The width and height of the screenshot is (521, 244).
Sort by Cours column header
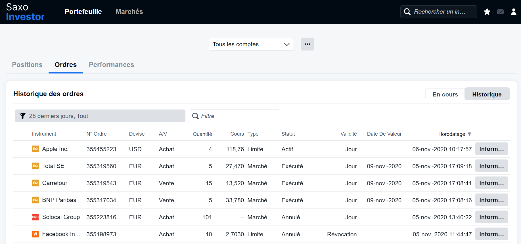click(237, 134)
